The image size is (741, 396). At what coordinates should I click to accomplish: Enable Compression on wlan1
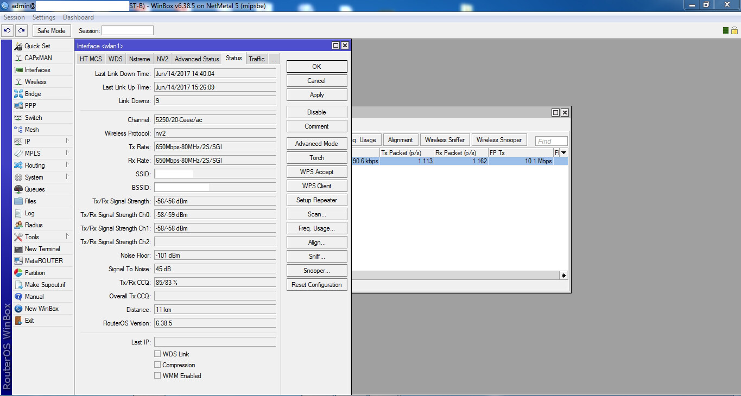pyautogui.click(x=157, y=365)
